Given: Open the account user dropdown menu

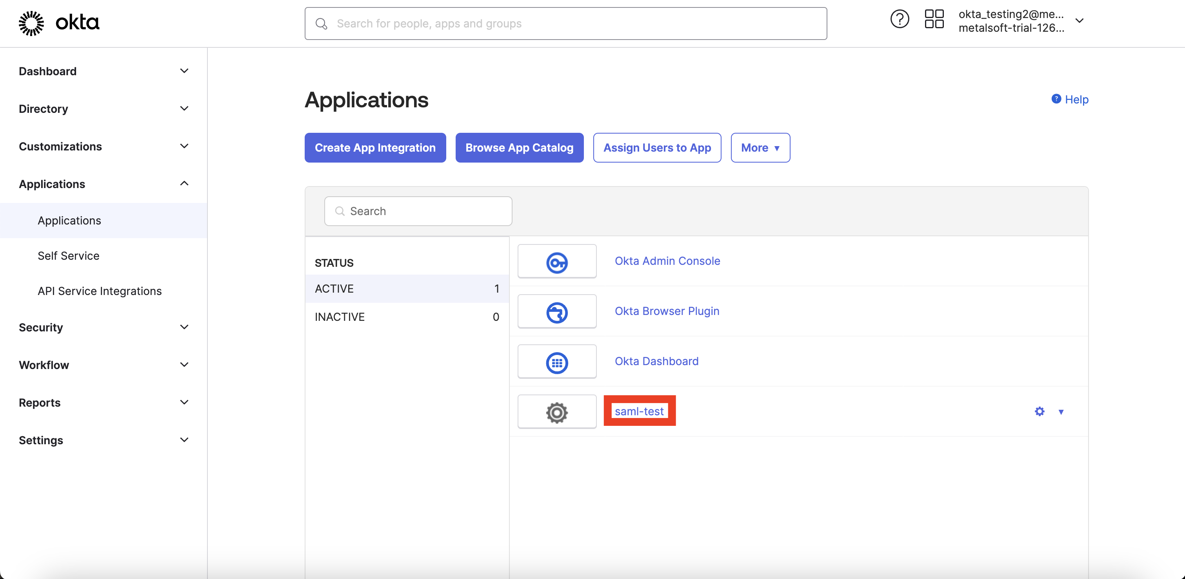Looking at the screenshot, I should click(x=1079, y=21).
